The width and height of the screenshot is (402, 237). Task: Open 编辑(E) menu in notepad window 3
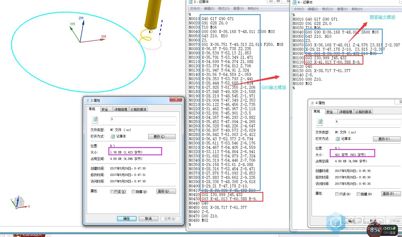click(x=209, y=9)
